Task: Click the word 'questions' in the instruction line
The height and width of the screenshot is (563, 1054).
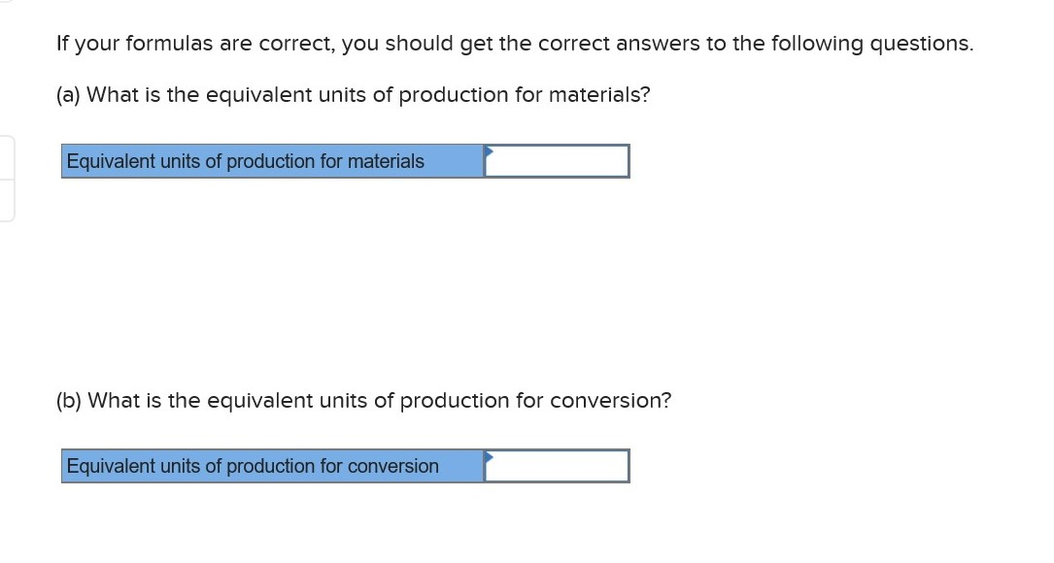Action: coord(920,43)
